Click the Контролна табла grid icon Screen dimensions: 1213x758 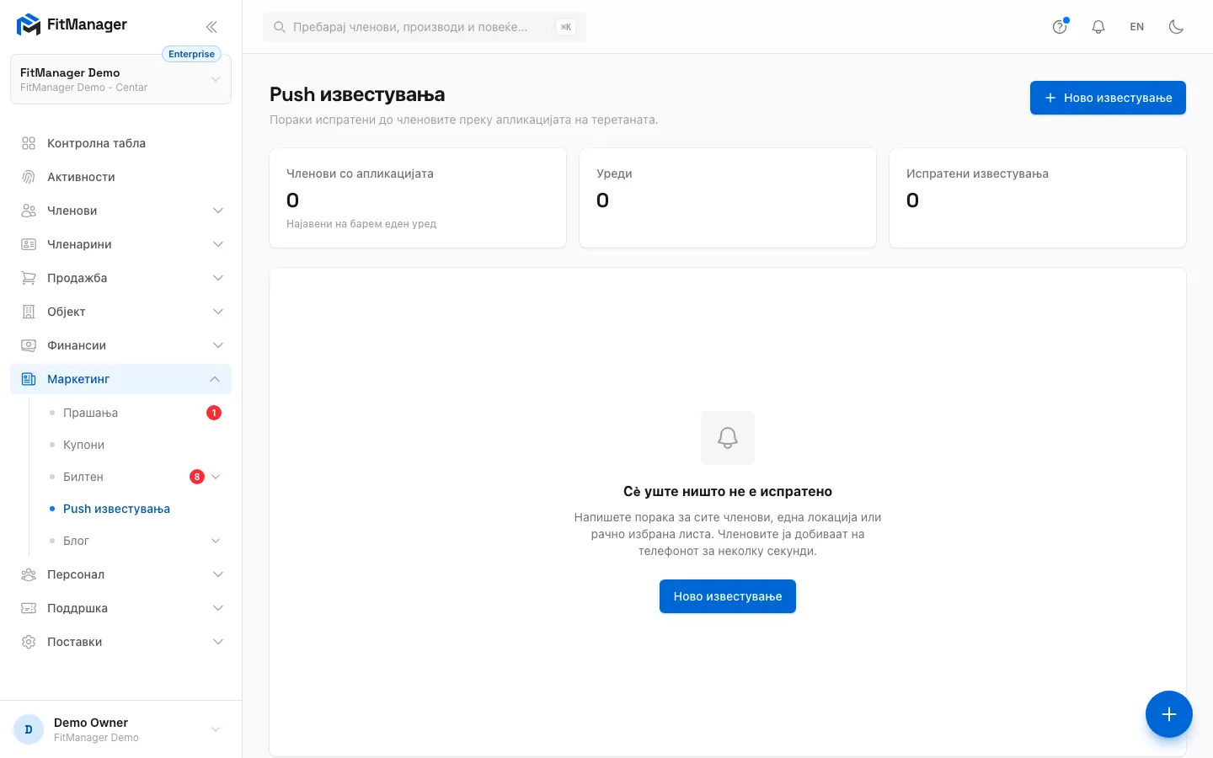click(29, 143)
